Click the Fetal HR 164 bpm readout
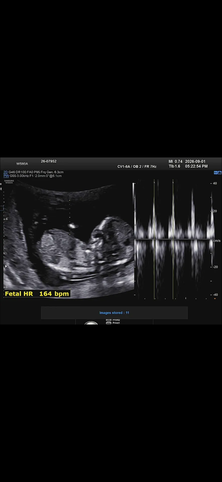This screenshot has height=482, width=222. click(x=37, y=294)
